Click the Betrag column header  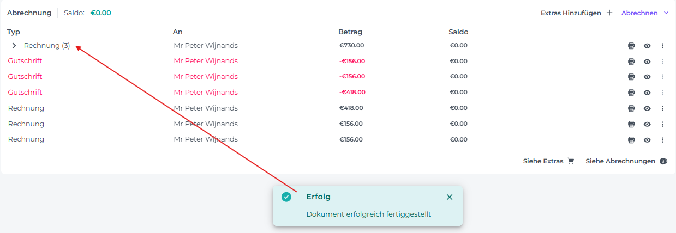pyautogui.click(x=350, y=32)
